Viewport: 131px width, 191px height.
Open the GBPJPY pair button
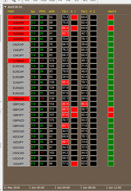coord(19,115)
